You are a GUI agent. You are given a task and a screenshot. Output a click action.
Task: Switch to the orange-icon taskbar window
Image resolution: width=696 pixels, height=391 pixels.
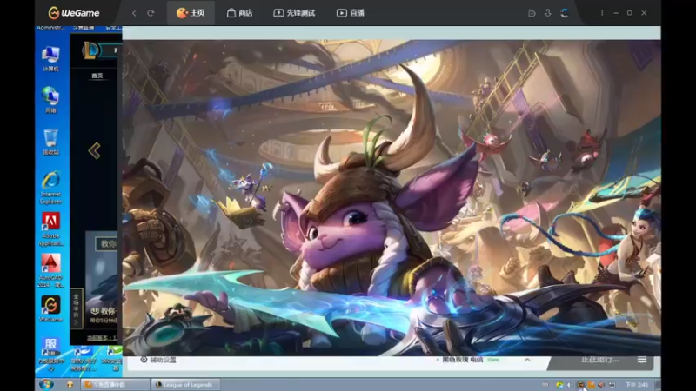click(x=115, y=384)
